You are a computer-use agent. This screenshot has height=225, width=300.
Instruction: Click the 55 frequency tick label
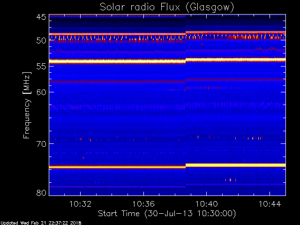(41, 66)
